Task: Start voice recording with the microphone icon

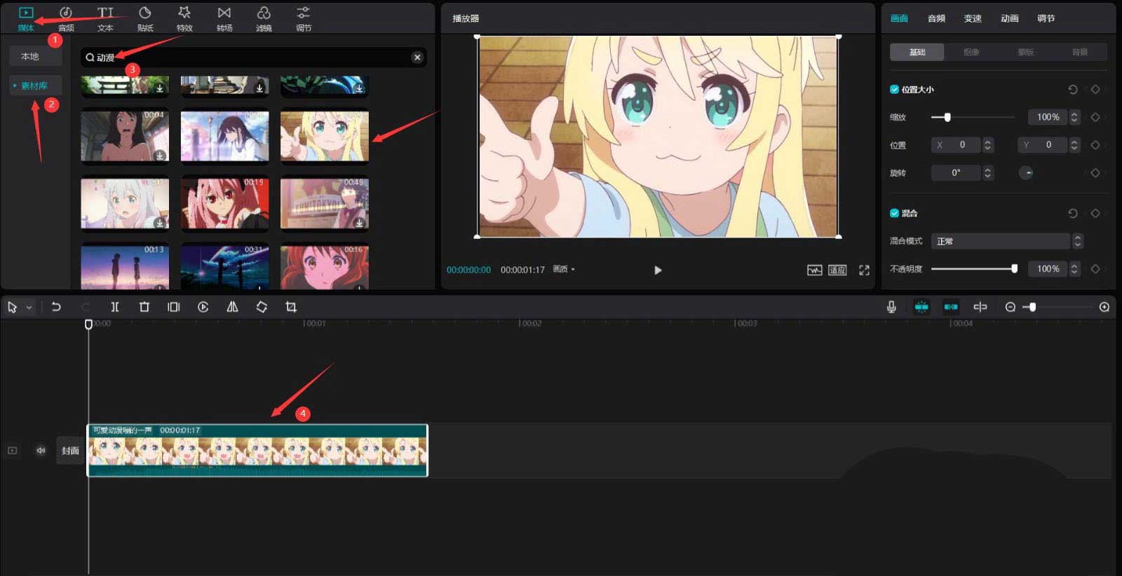Action: point(891,307)
